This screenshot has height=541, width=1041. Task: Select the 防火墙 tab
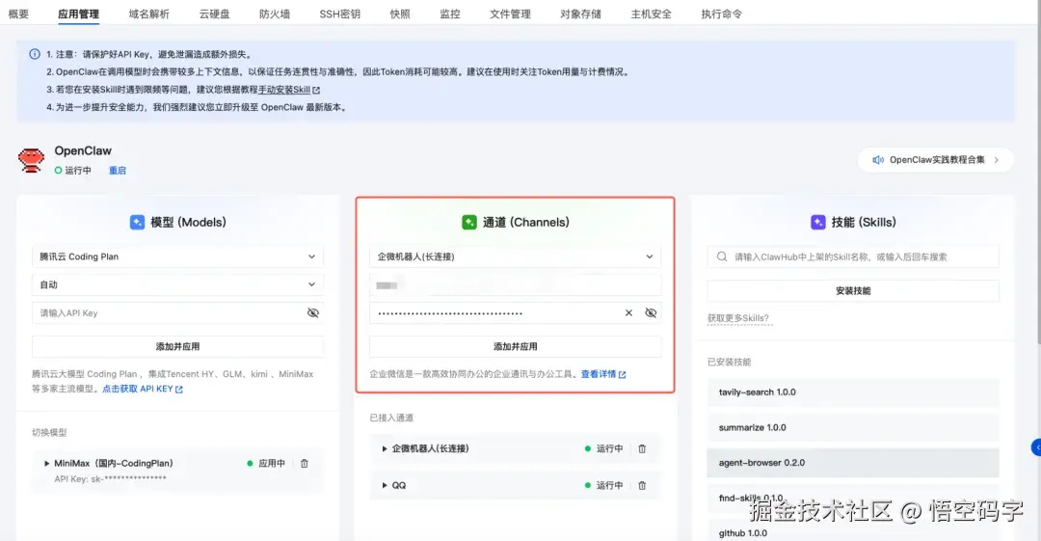tap(274, 14)
